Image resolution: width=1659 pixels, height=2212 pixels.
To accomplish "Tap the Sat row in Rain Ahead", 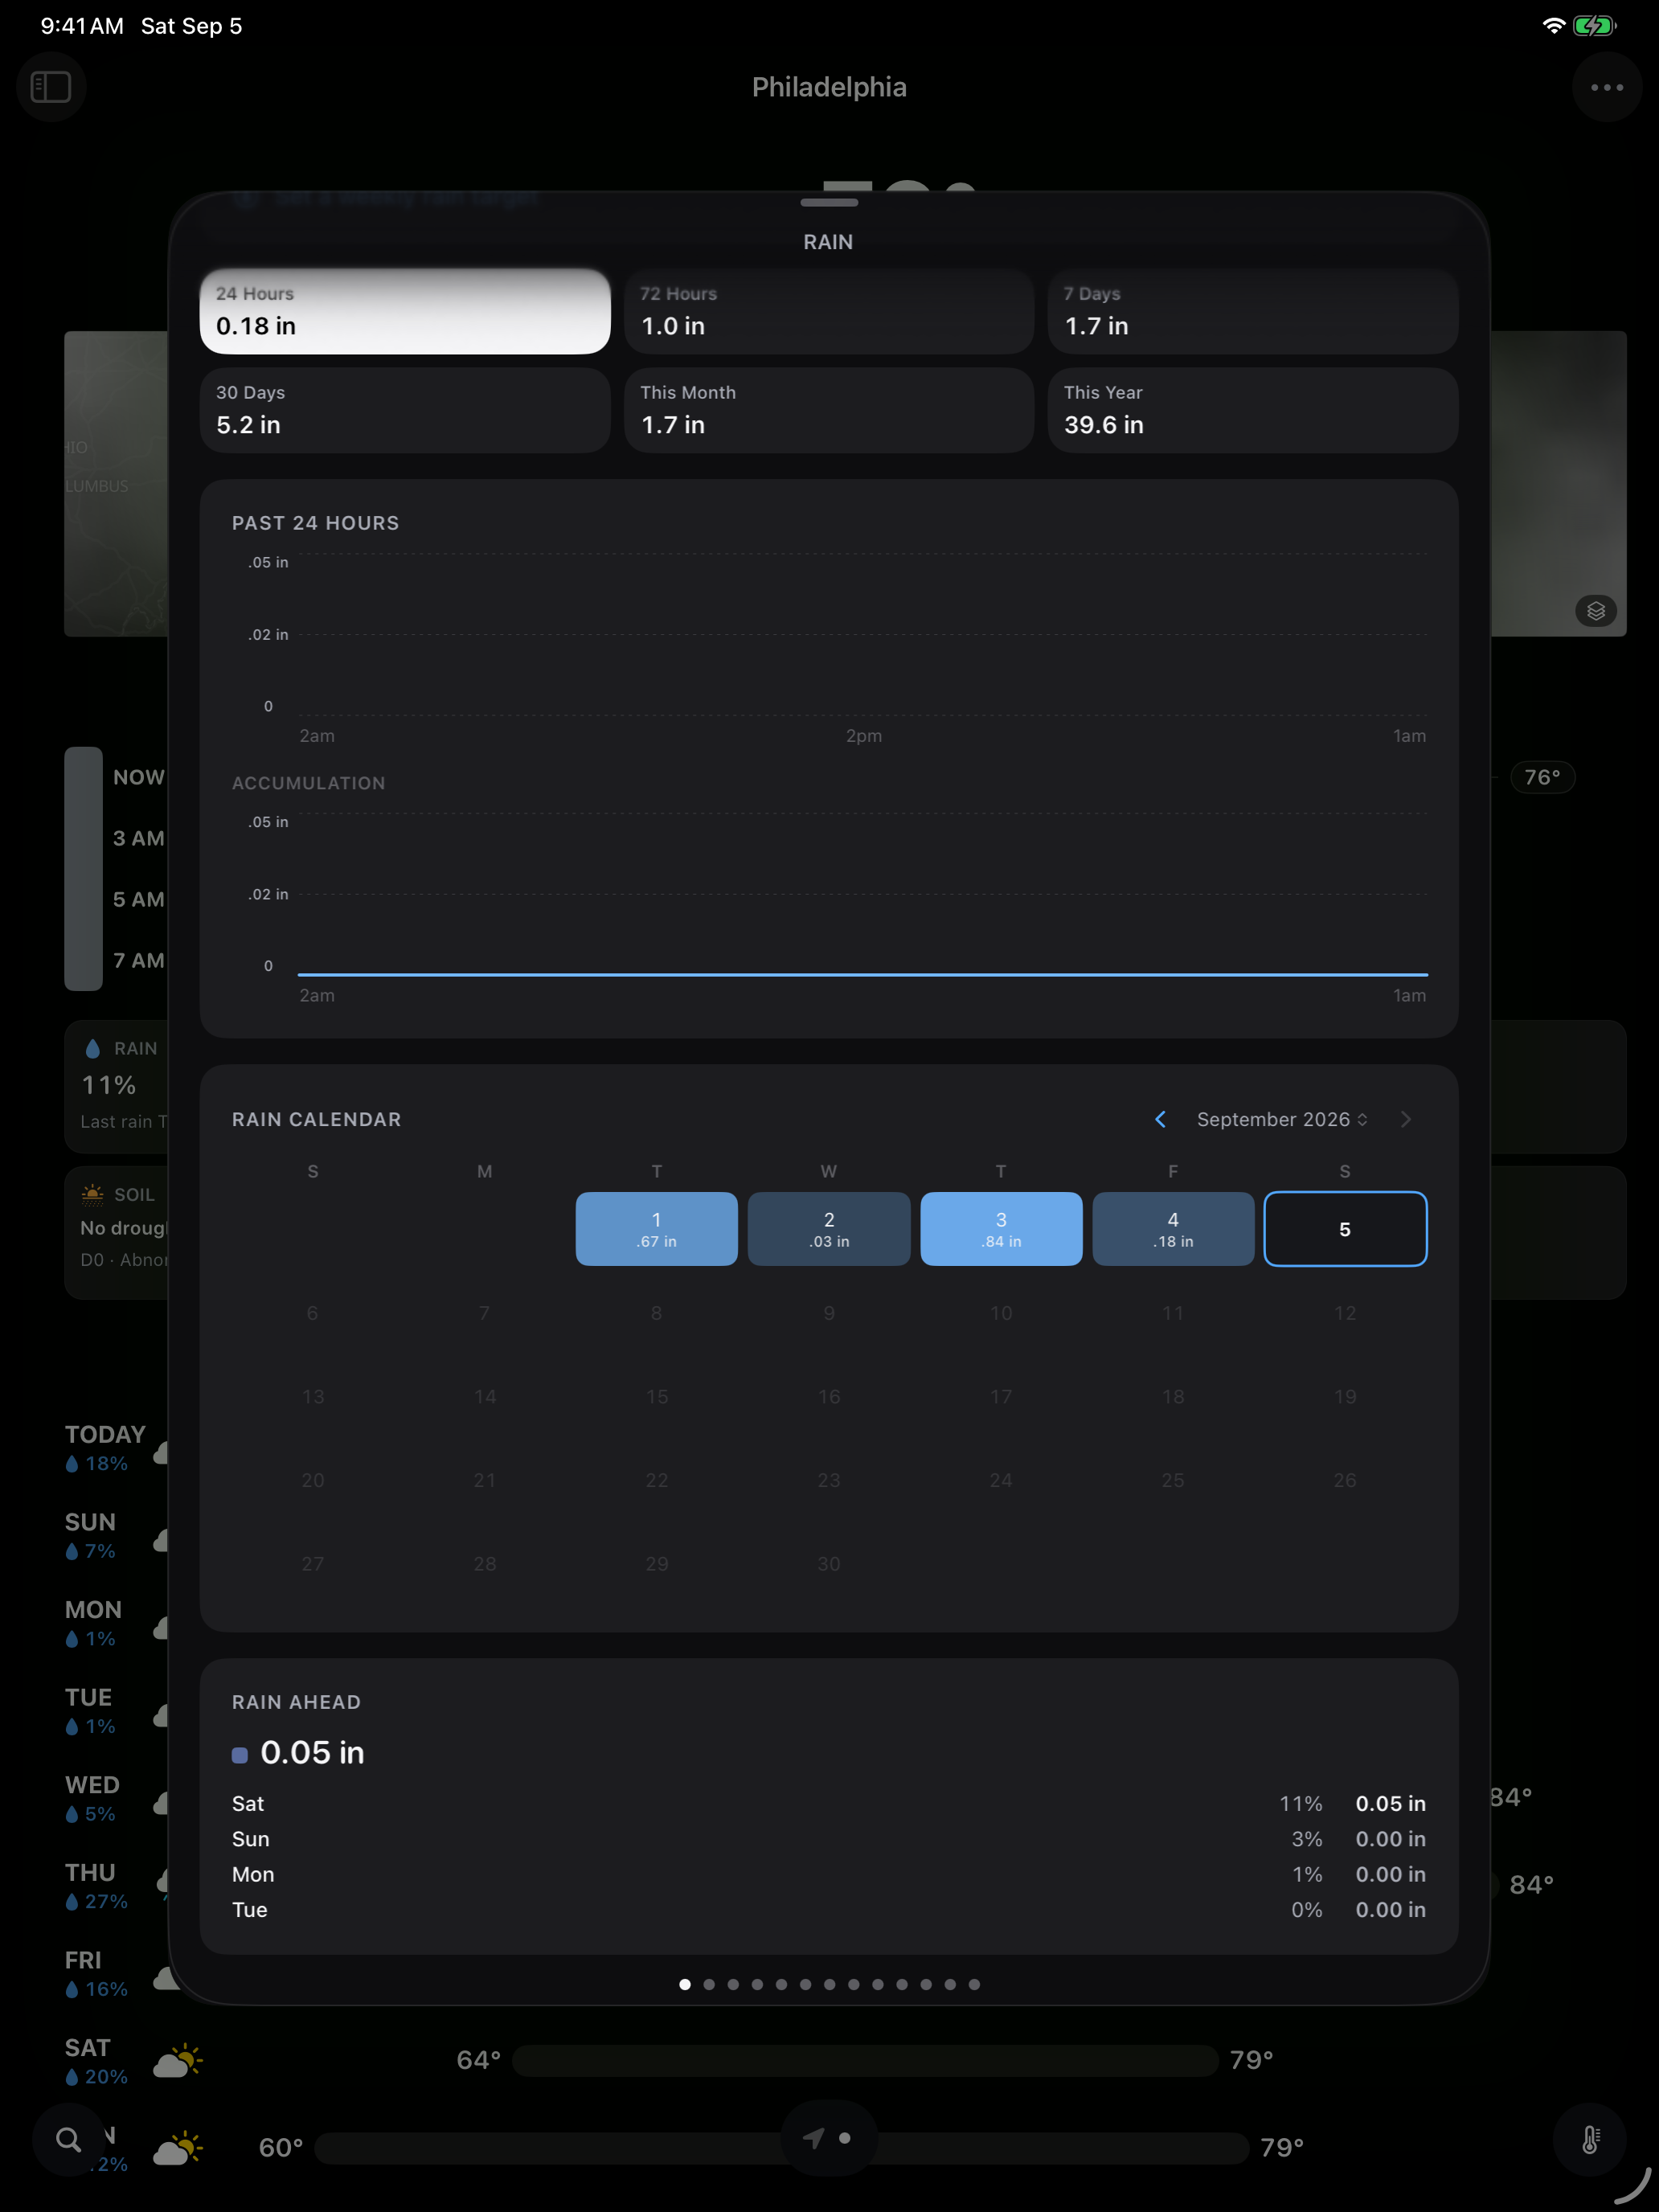I will coord(829,1803).
